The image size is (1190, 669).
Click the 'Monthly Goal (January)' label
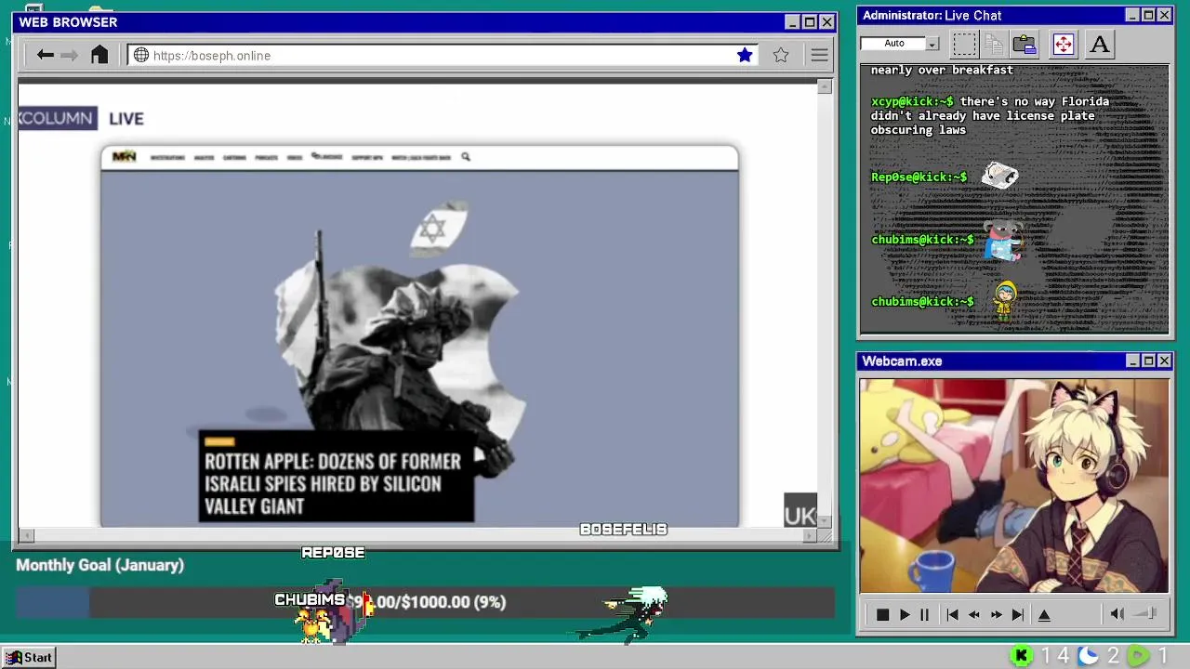(99, 565)
